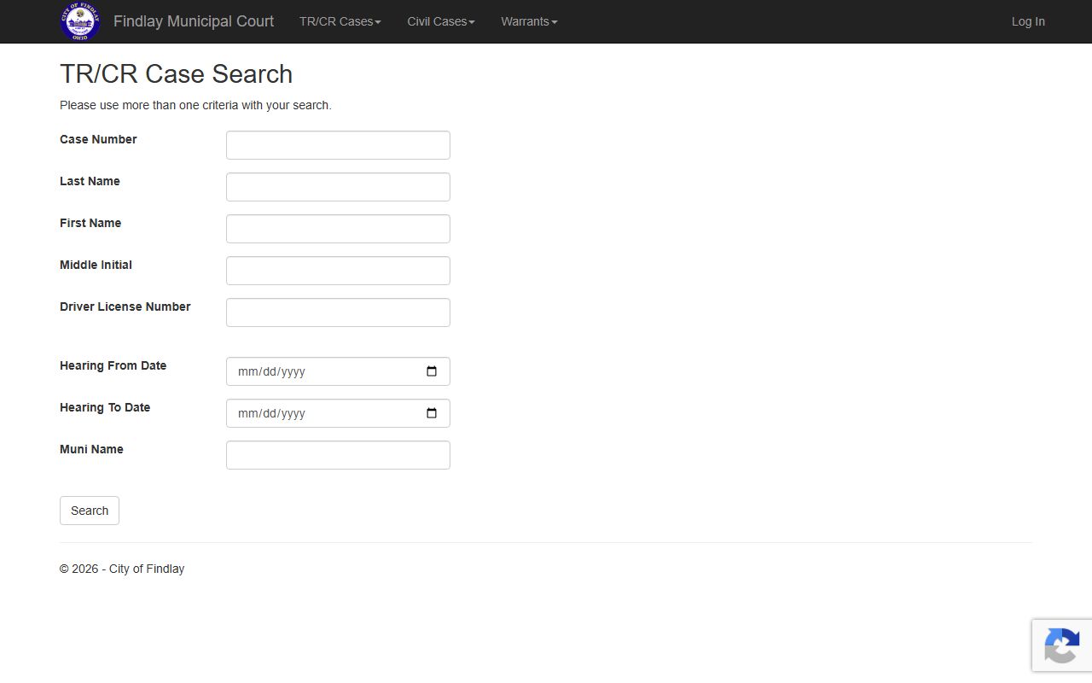Image resolution: width=1092 pixels, height=683 pixels.
Task: Expand the Civil Cases dropdown menu
Action: coord(441,21)
